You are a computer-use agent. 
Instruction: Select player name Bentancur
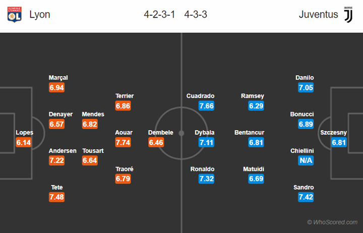[250, 133]
